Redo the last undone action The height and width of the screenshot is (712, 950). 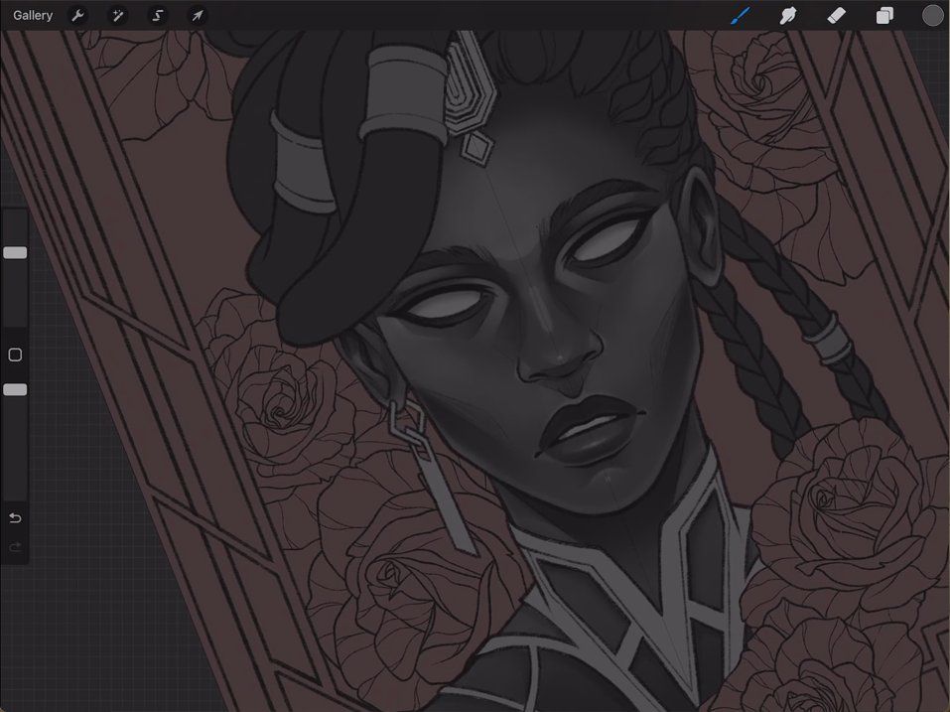[x=15, y=548]
